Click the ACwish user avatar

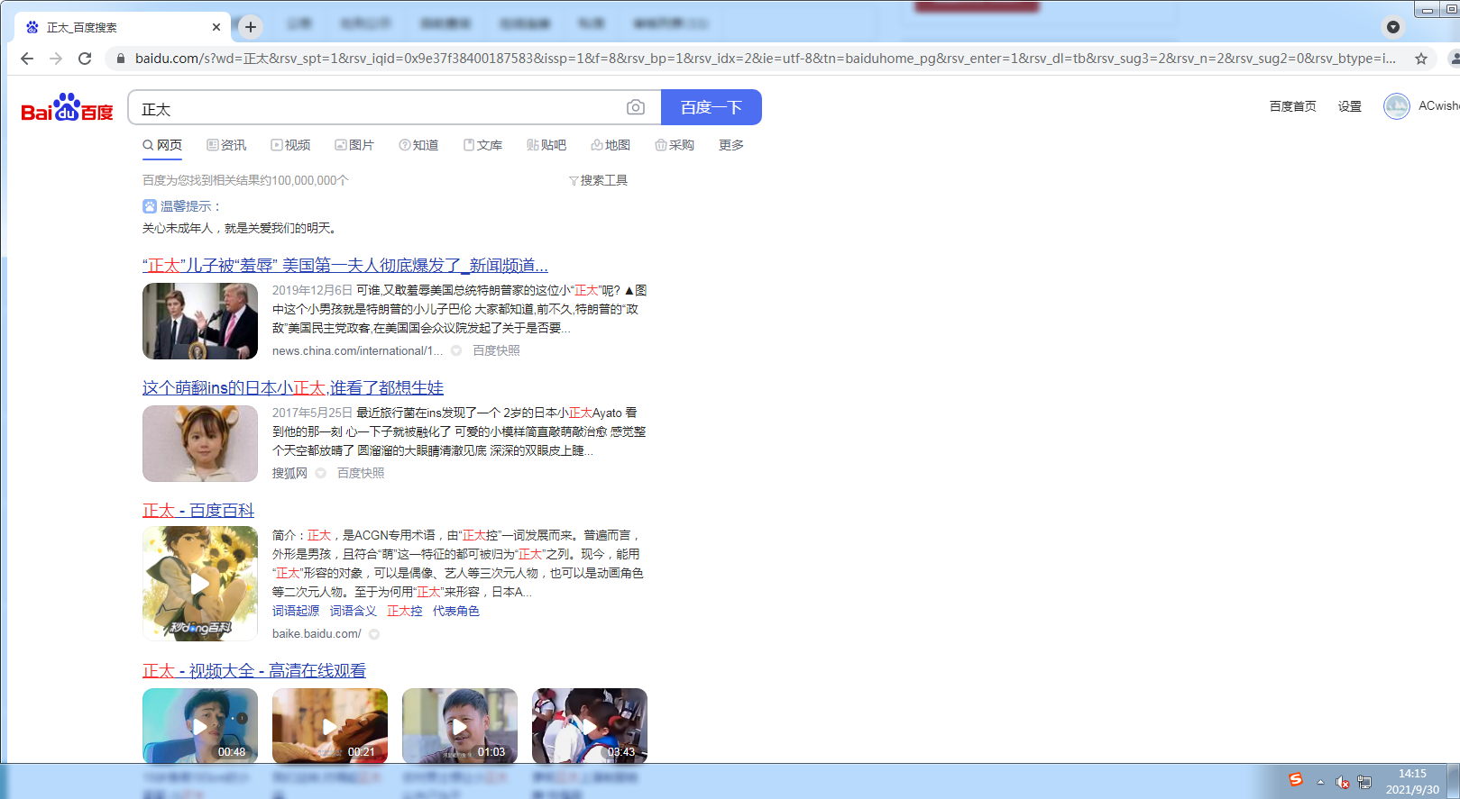(1397, 106)
